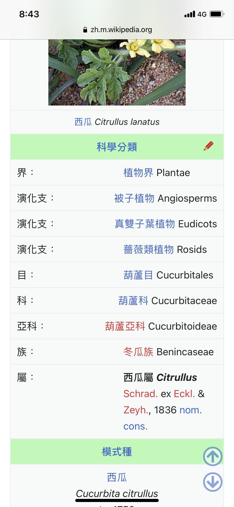This screenshot has height=507, width=234.
Task: Tap the scroll-down arrow circle icon
Action: (213, 482)
